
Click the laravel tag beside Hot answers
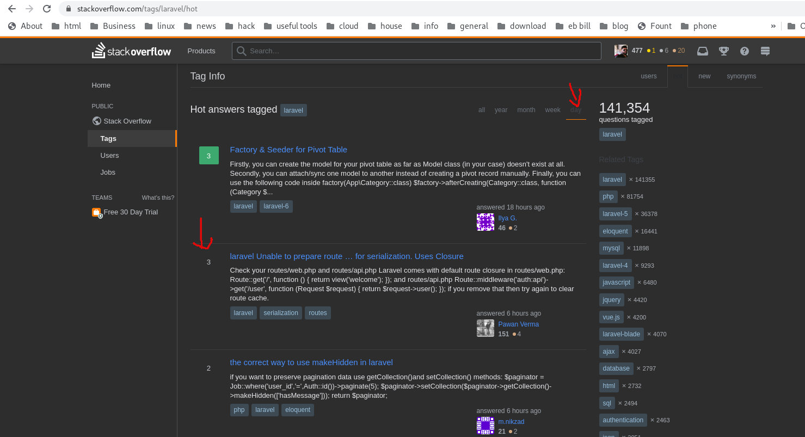coord(293,110)
